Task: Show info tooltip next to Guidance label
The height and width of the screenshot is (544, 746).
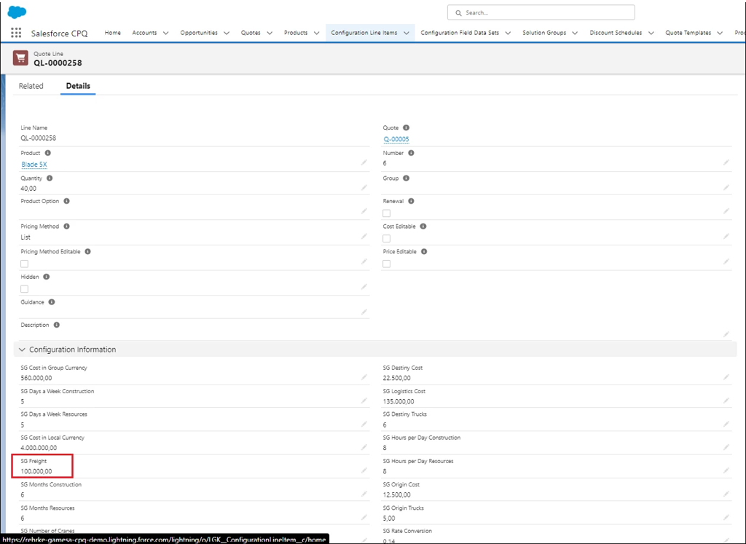Action: [x=52, y=302]
